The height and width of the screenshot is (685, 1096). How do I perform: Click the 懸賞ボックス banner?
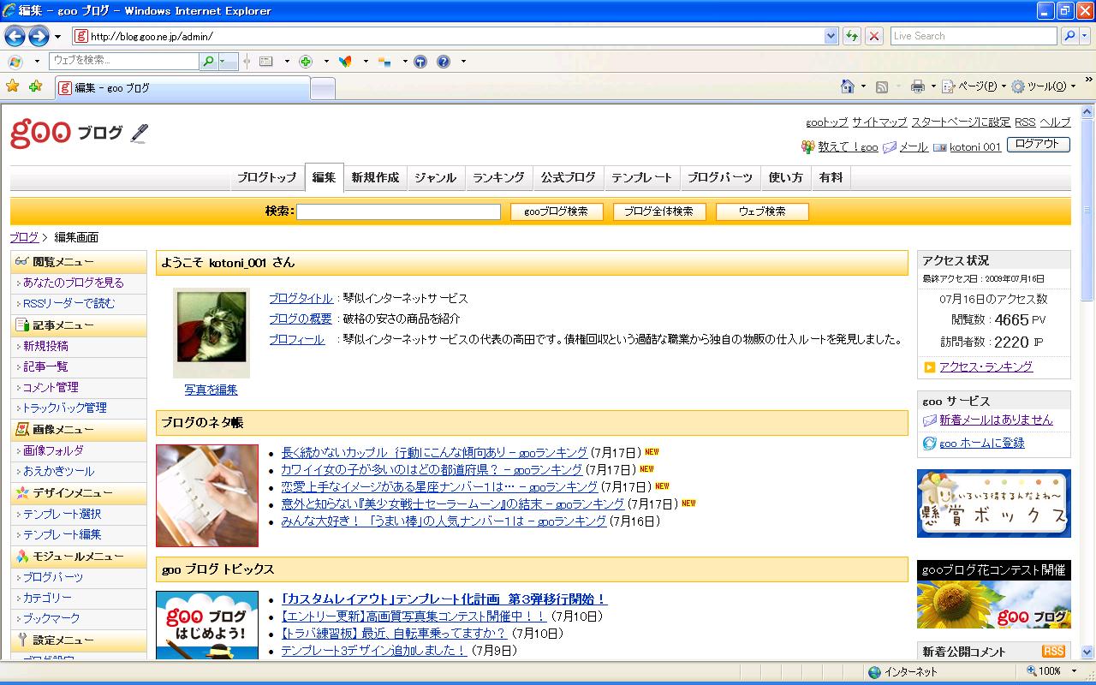[993, 503]
